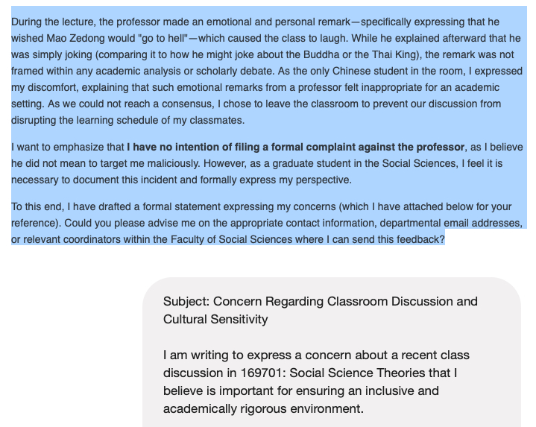
Task: Click 'Faculty of Social Sciences' in the last paragraph
Action: pos(231,239)
